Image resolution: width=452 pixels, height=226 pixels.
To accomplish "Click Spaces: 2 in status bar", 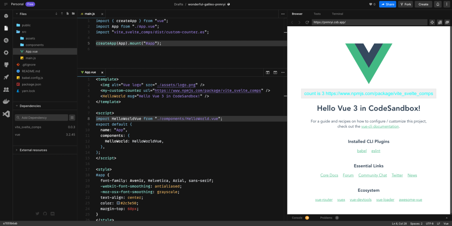I will pos(416,223).
